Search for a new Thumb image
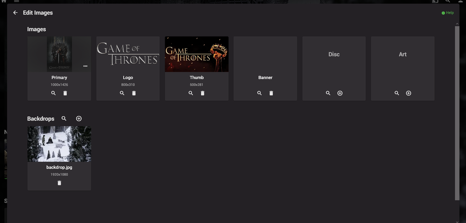The image size is (466, 223). coord(191,93)
